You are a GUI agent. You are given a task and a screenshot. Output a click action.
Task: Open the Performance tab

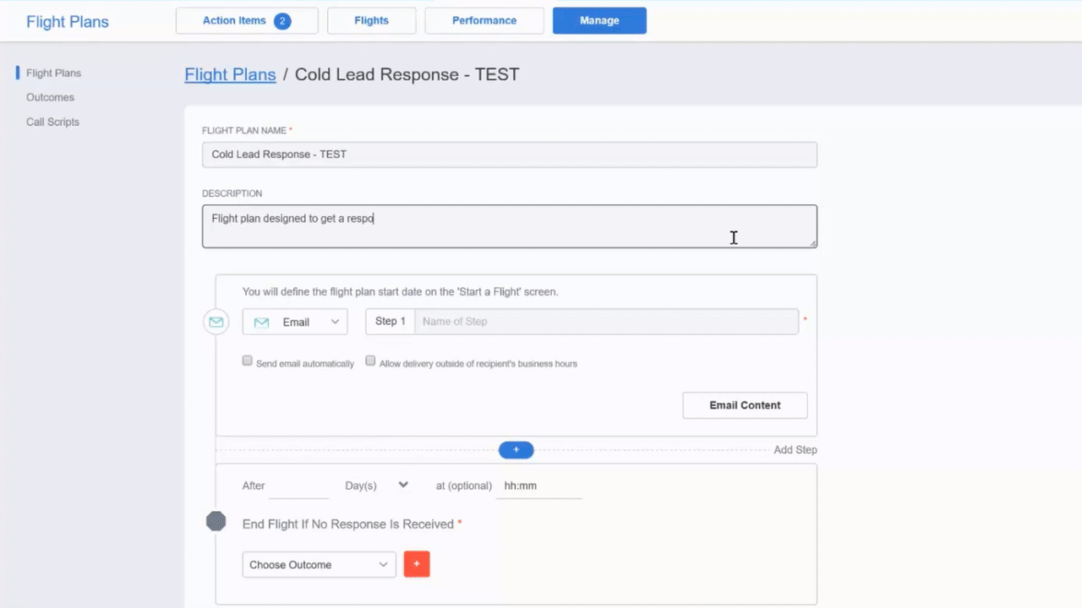coord(484,21)
